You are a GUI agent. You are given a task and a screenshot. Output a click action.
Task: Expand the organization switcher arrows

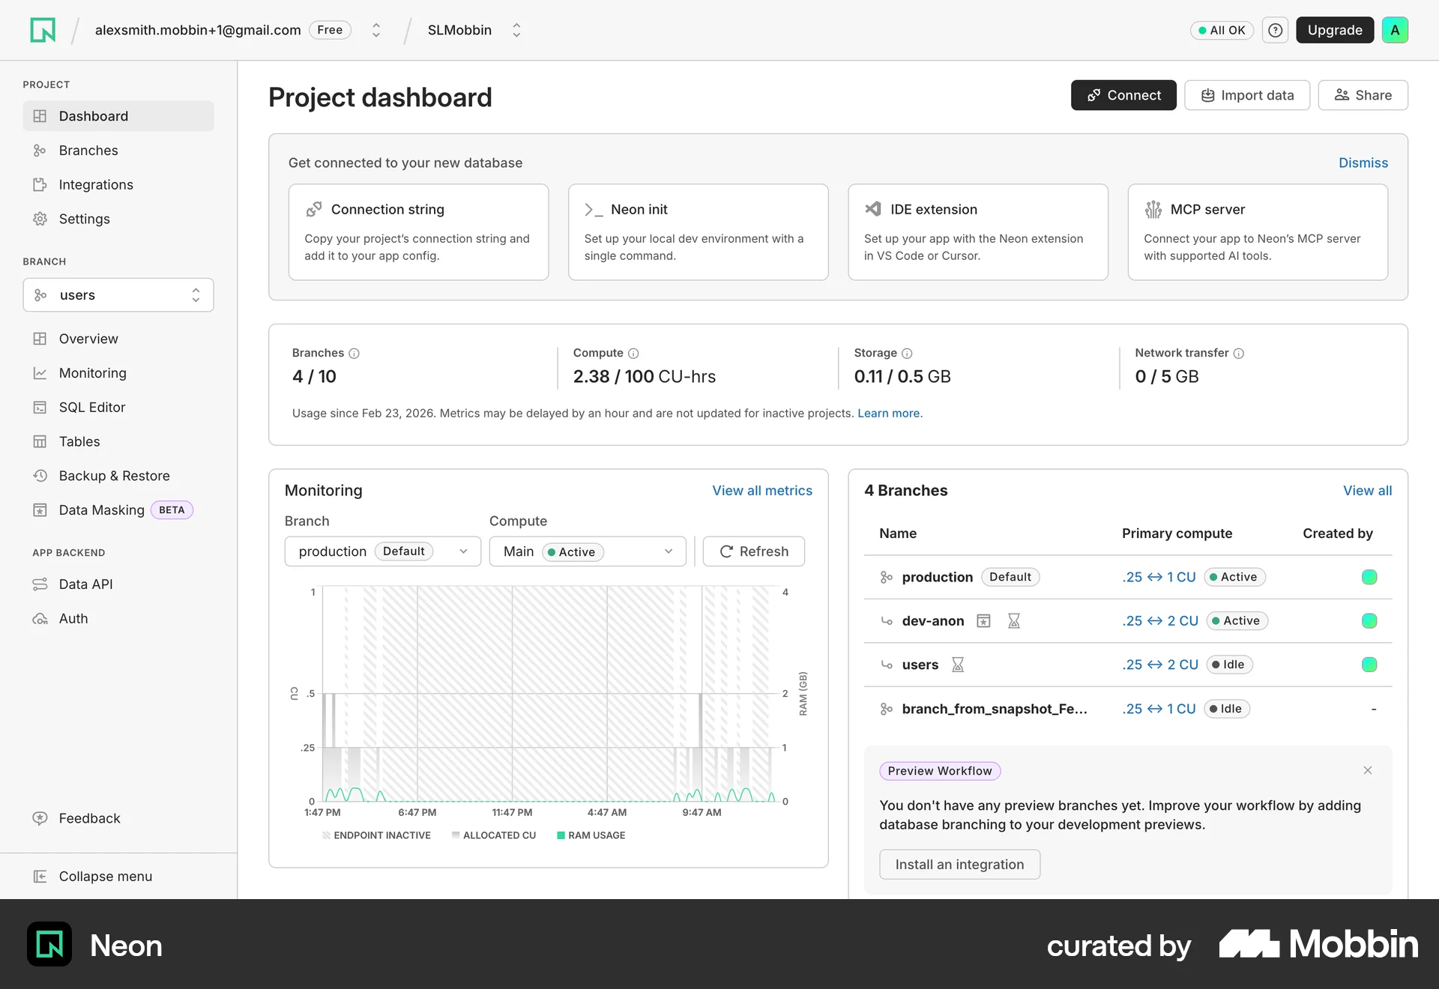click(376, 30)
